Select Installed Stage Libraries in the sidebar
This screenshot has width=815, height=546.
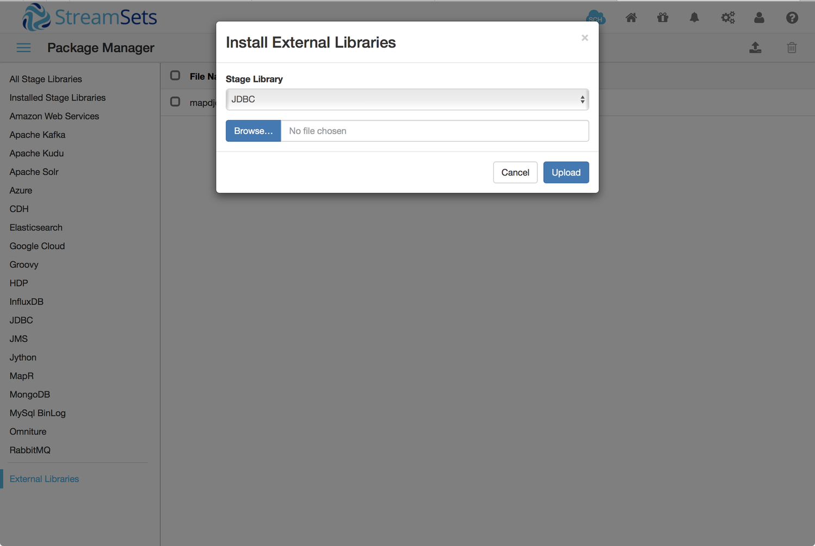click(57, 98)
